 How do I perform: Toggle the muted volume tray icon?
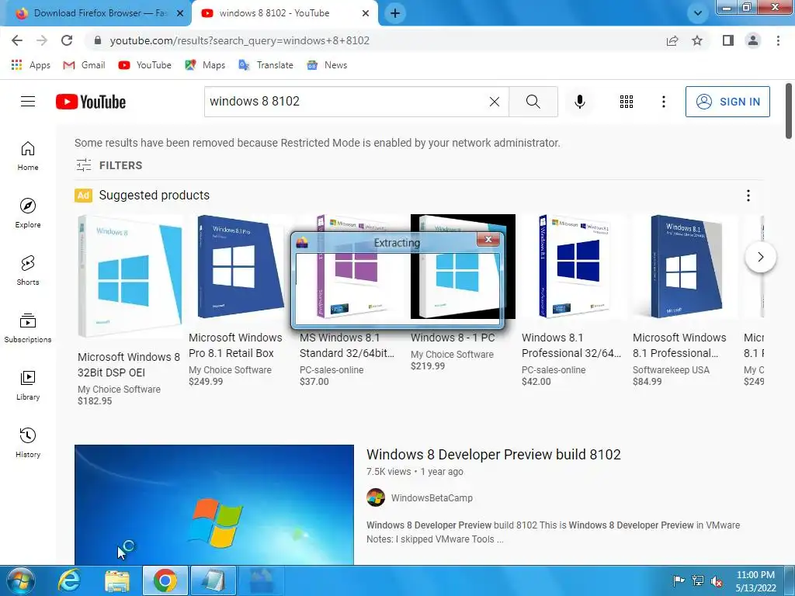[717, 581]
